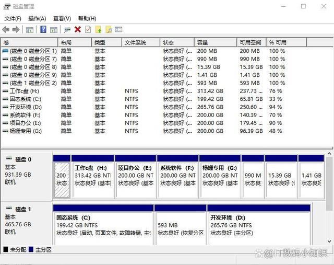
Task: Click the list view settings toolbar icon
Action: click(x=118, y=29)
